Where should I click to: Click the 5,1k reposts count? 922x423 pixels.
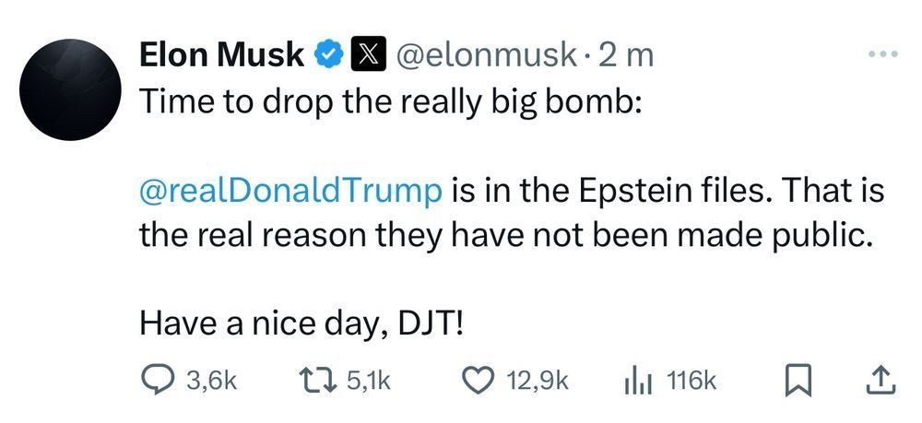(370, 380)
